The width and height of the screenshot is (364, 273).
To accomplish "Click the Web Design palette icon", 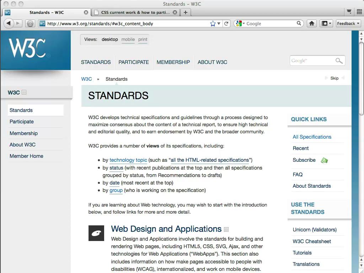I will click(96, 233).
